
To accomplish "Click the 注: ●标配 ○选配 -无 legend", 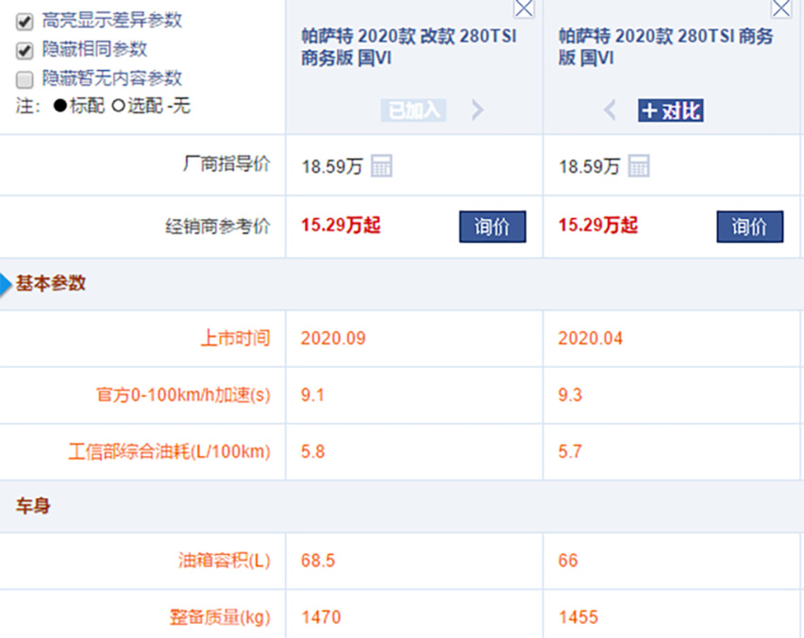I will point(103,106).
